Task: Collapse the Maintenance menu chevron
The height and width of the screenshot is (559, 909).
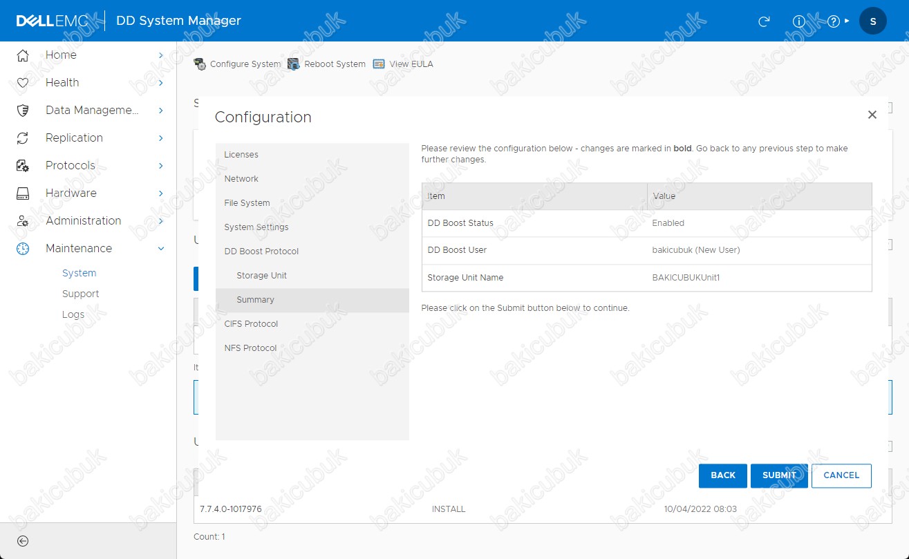Action: [161, 248]
